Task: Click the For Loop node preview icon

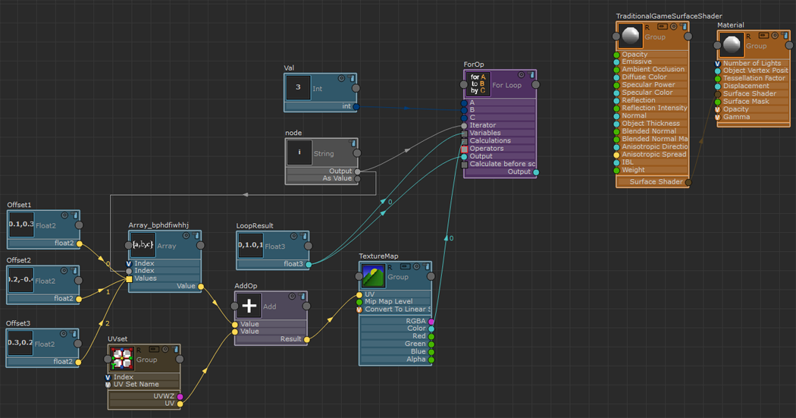Action: pyautogui.click(x=478, y=84)
